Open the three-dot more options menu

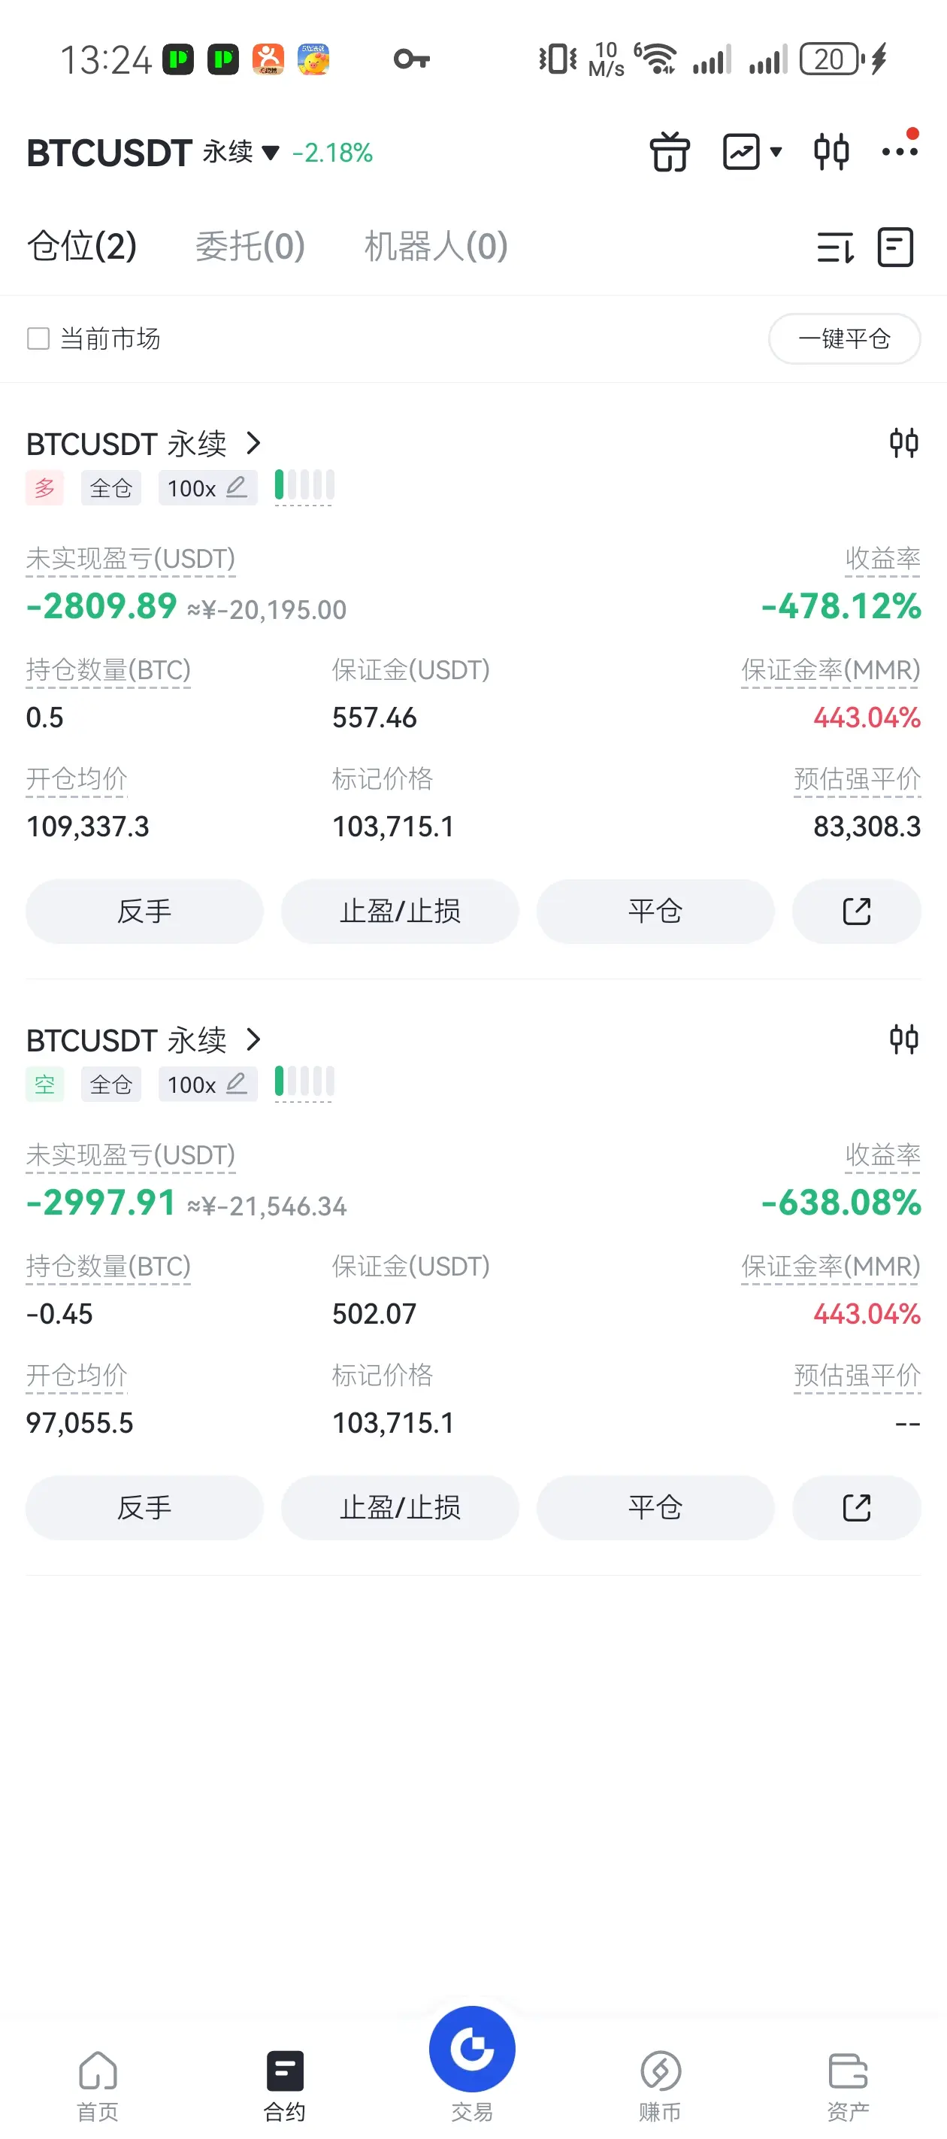pos(900,151)
